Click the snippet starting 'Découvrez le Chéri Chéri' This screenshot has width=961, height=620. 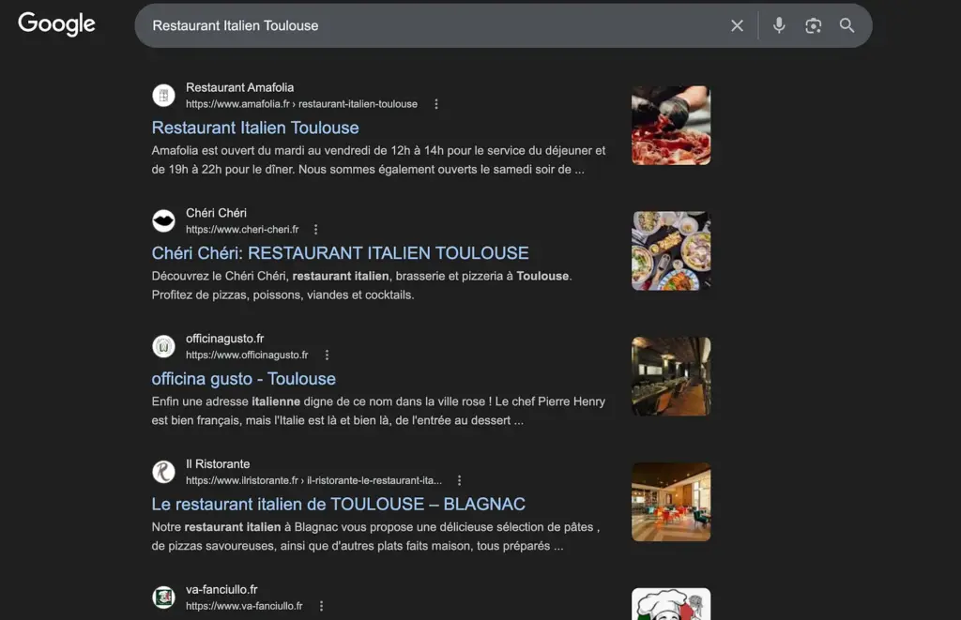click(361, 285)
